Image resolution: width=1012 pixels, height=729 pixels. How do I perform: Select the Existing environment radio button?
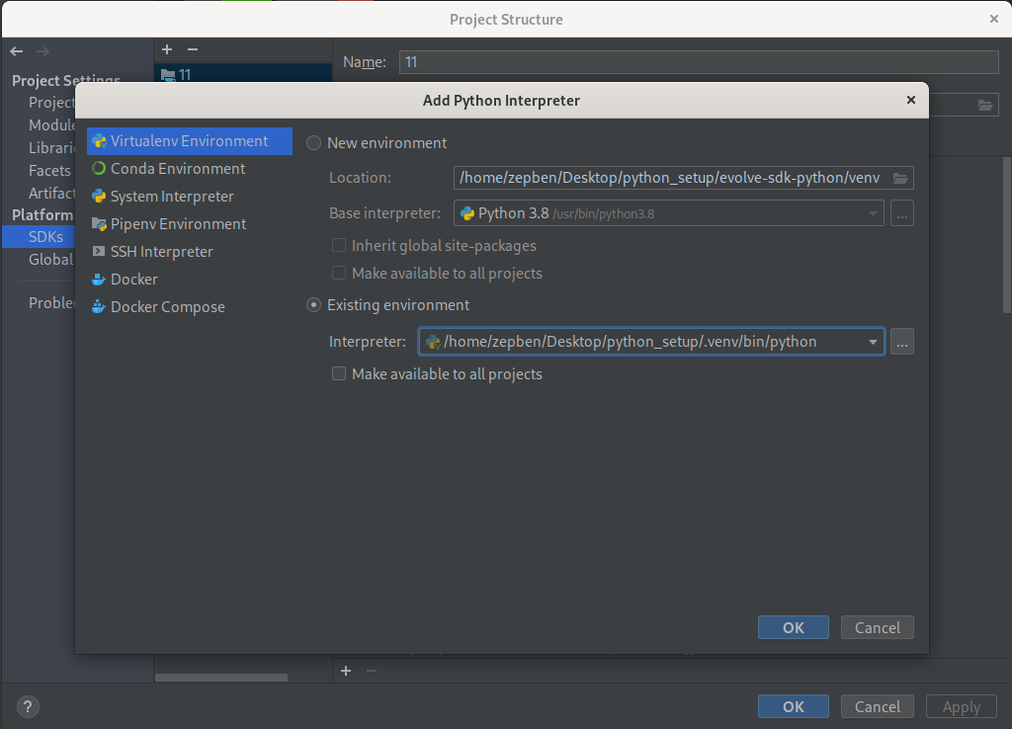tap(314, 305)
